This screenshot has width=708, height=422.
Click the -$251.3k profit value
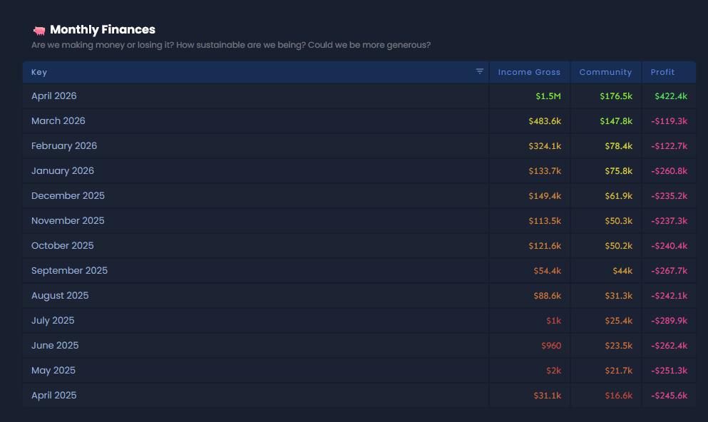pyautogui.click(x=669, y=371)
